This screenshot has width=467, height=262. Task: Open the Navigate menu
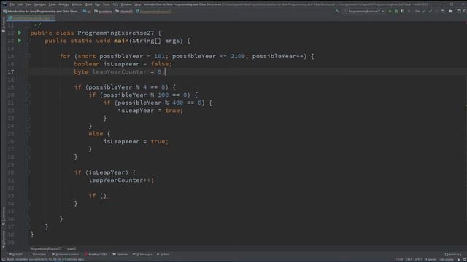[40, 4]
